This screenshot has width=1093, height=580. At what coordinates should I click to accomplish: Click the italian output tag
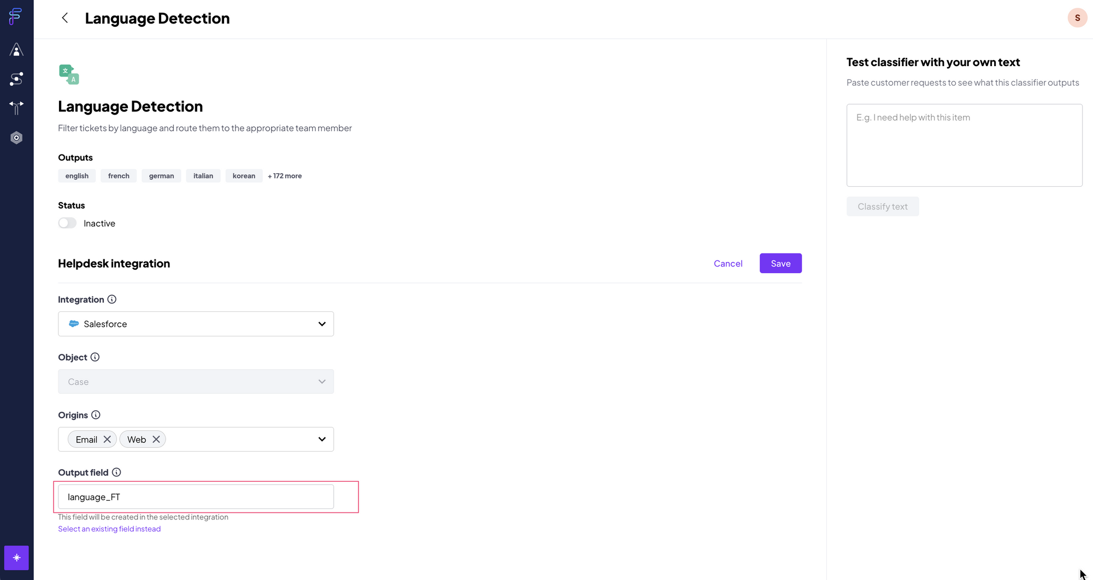203,176
